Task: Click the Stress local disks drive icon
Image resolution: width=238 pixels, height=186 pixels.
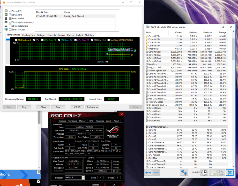Action: point(6,26)
